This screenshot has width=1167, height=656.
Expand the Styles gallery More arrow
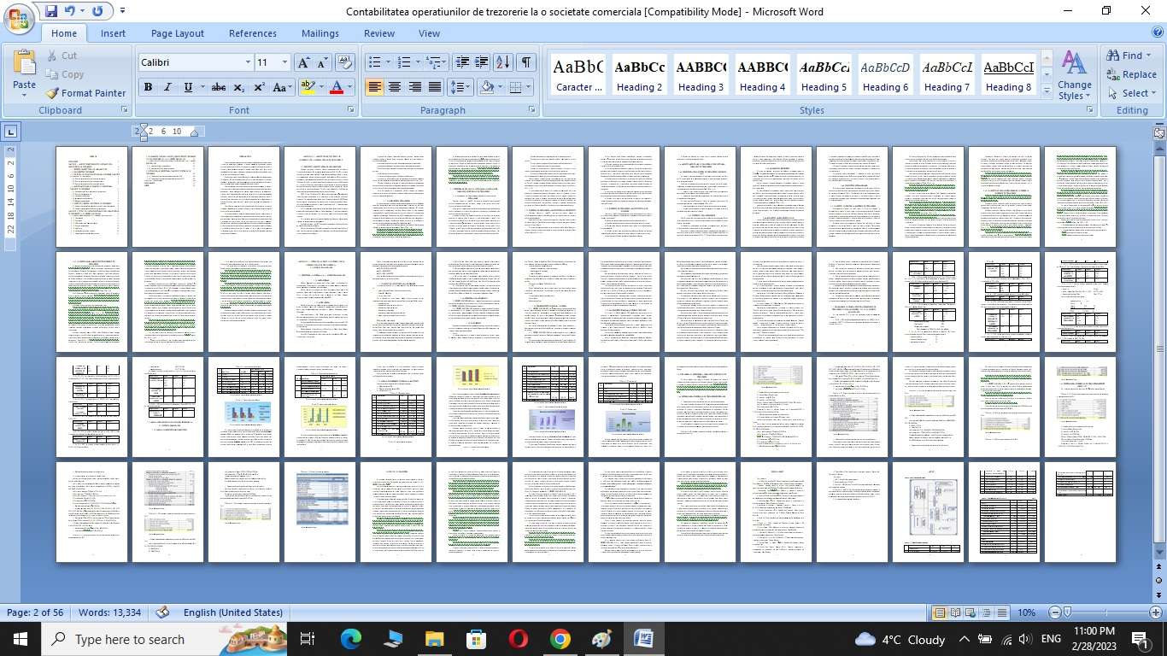1047,91
